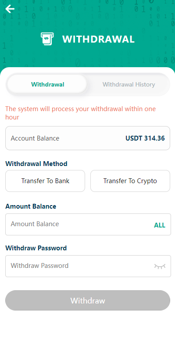Click the Withdraw Password heading above the field

click(x=36, y=248)
